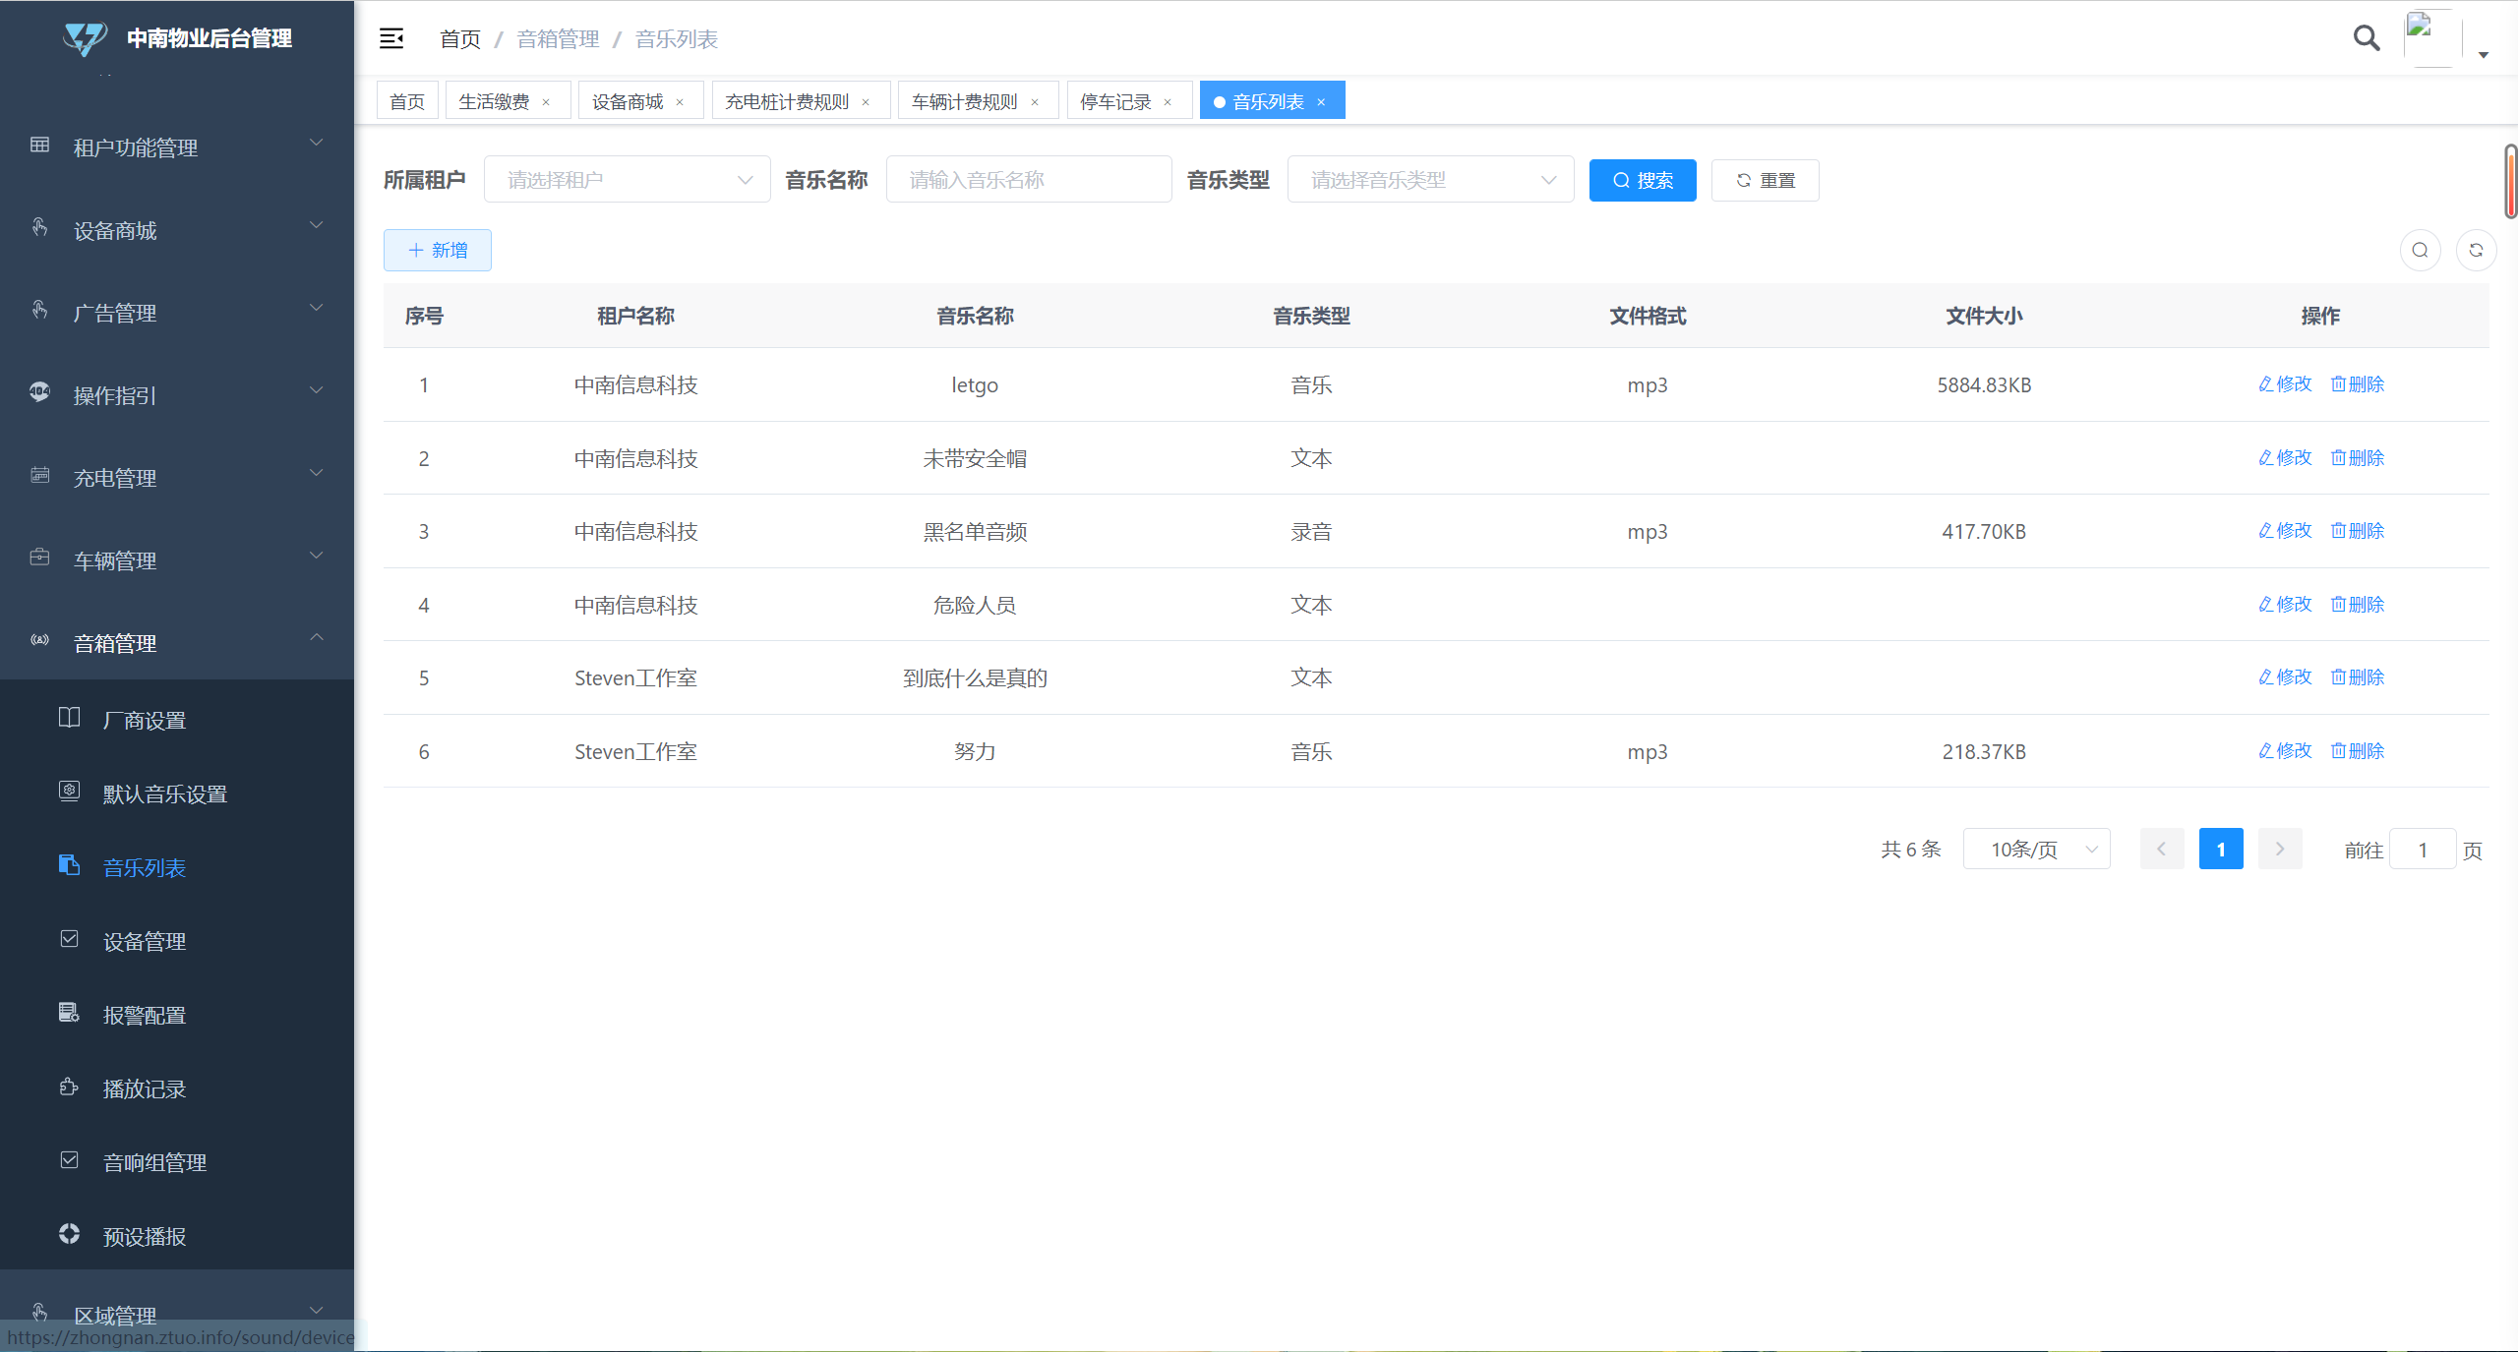Close the 充电桩计费规则 tab

tap(866, 102)
